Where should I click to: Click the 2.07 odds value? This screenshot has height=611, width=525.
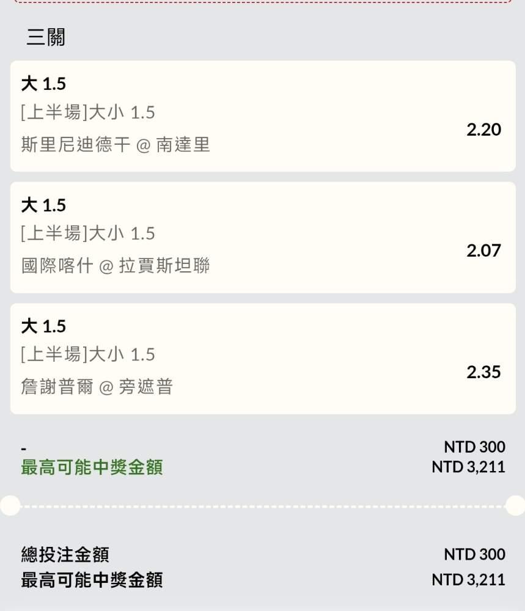click(x=483, y=251)
